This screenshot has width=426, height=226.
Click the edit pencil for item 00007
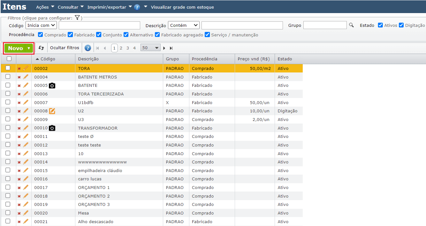26,102
